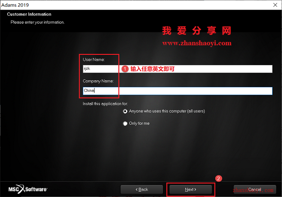The width and height of the screenshot is (282, 197).
Task: Click the 'Adams 2019' window title
Action: point(15,5)
